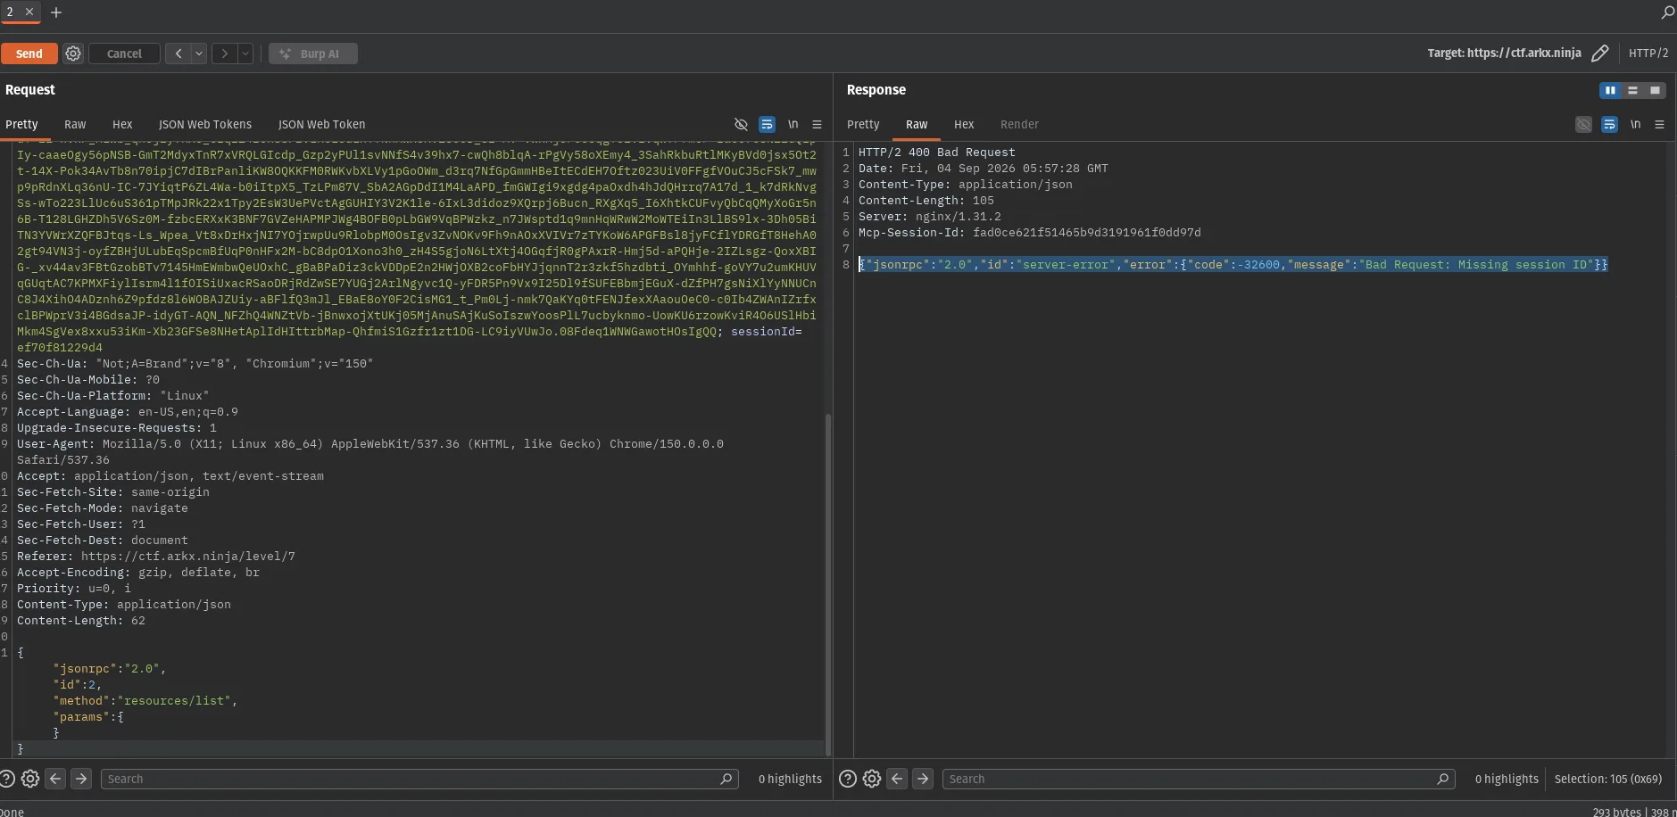This screenshot has height=817, width=1677.
Task: Close Repeater tab 2
Action: pos(29,12)
